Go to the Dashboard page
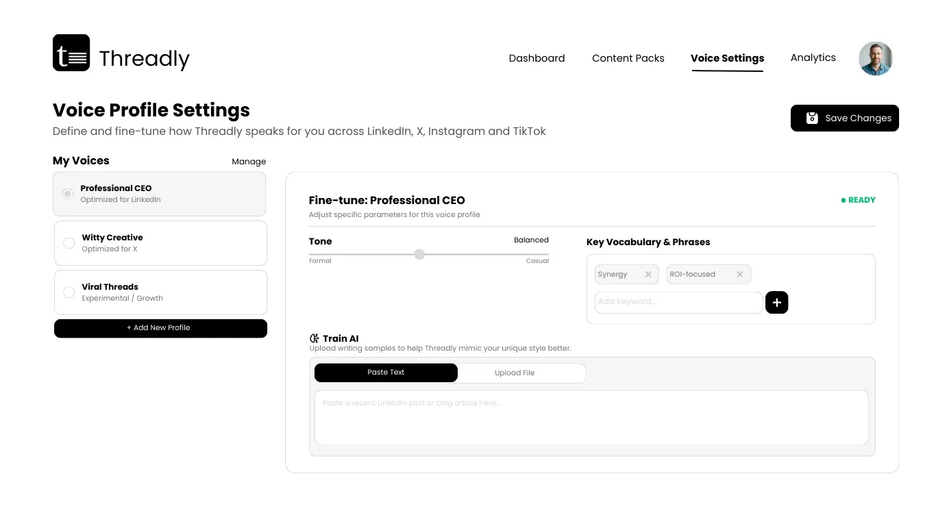 537,58
